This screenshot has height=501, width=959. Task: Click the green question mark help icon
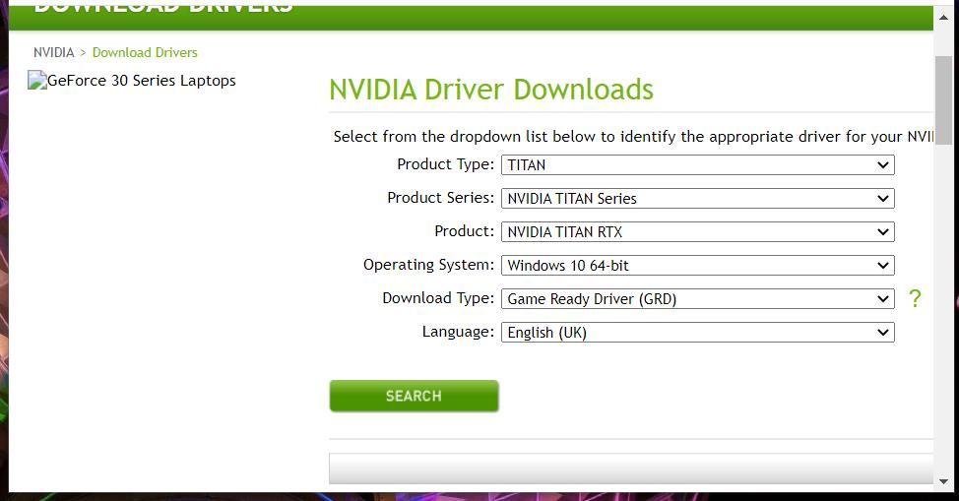[915, 298]
